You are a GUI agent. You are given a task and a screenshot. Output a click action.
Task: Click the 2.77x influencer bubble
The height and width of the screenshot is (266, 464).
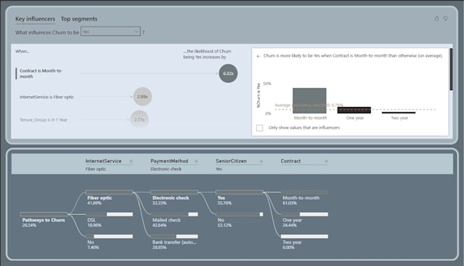click(x=139, y=119)
